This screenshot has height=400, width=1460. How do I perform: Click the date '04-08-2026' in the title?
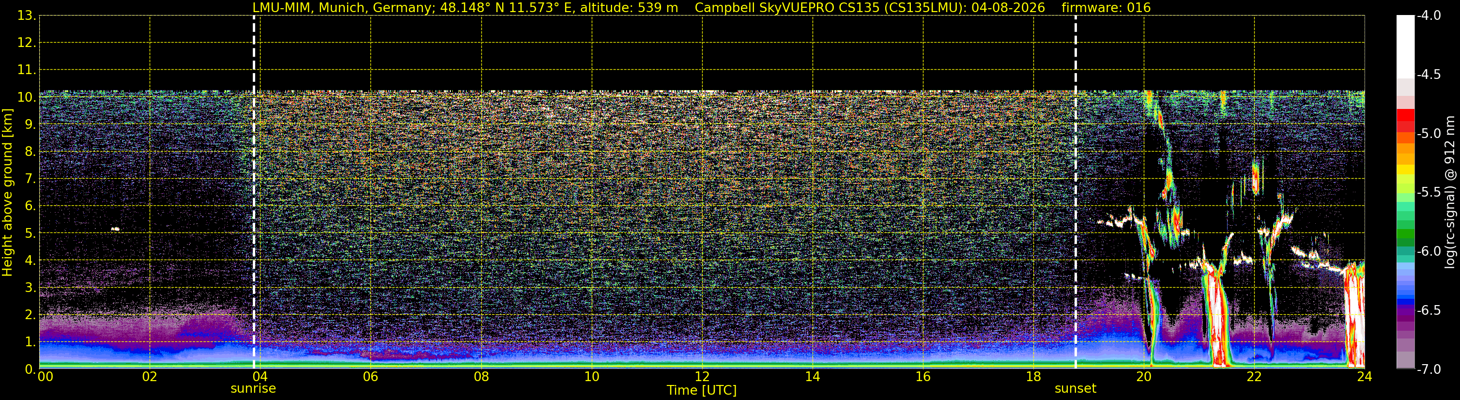(x=1008, y=8)
